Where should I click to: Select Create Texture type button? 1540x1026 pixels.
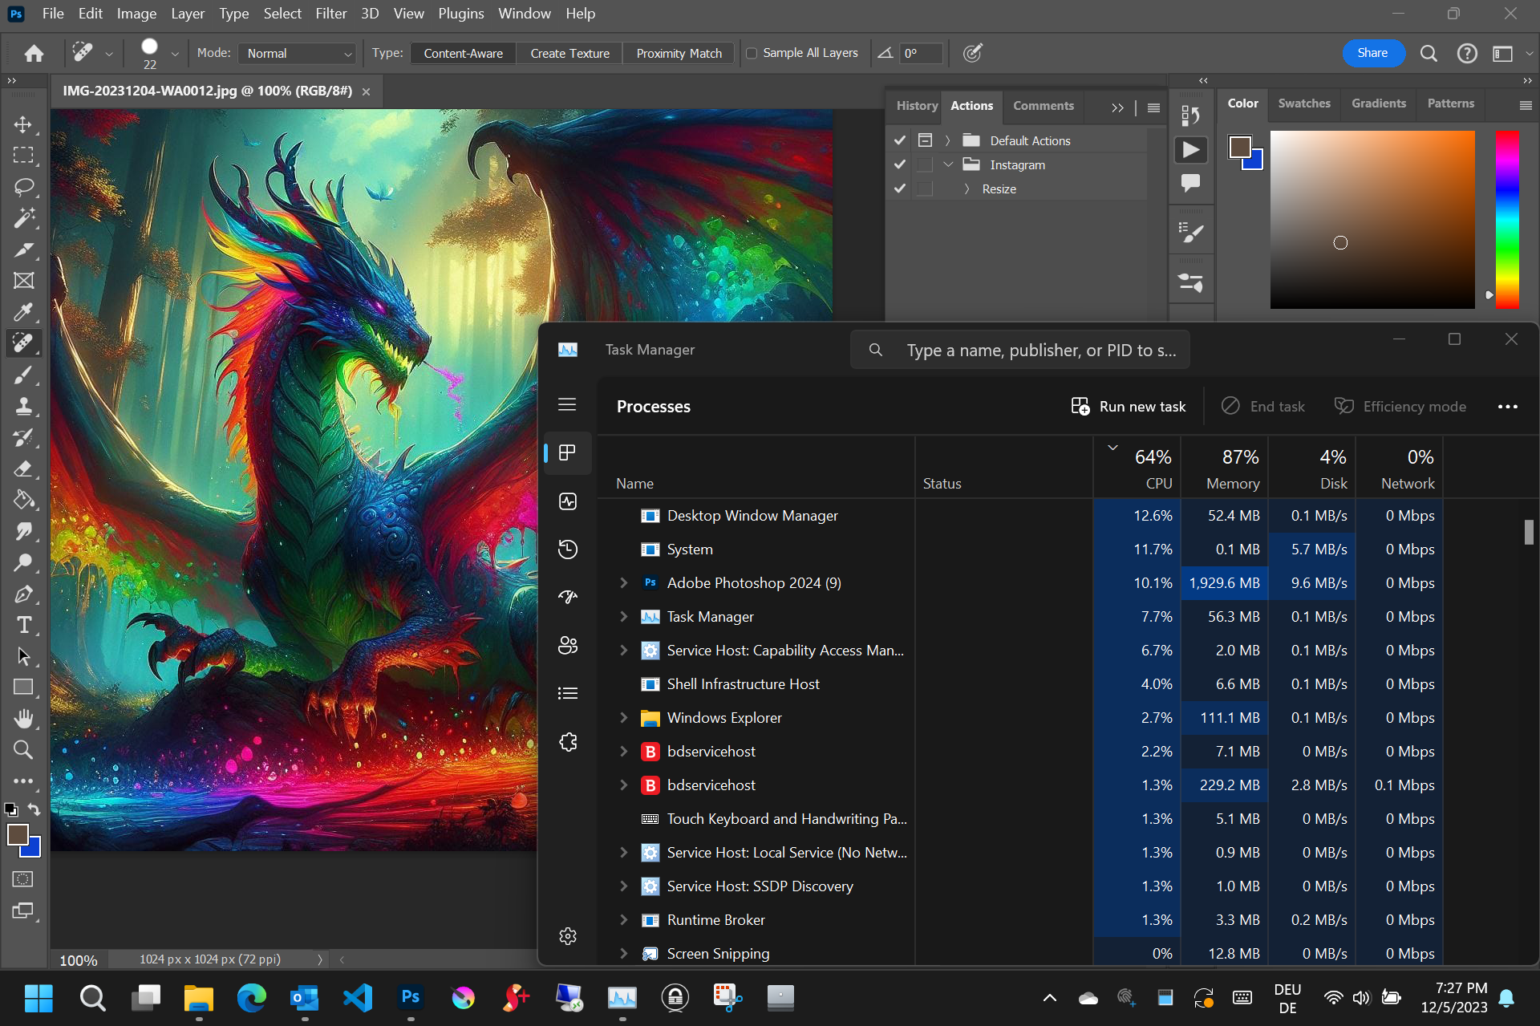[x=569, y=54]
